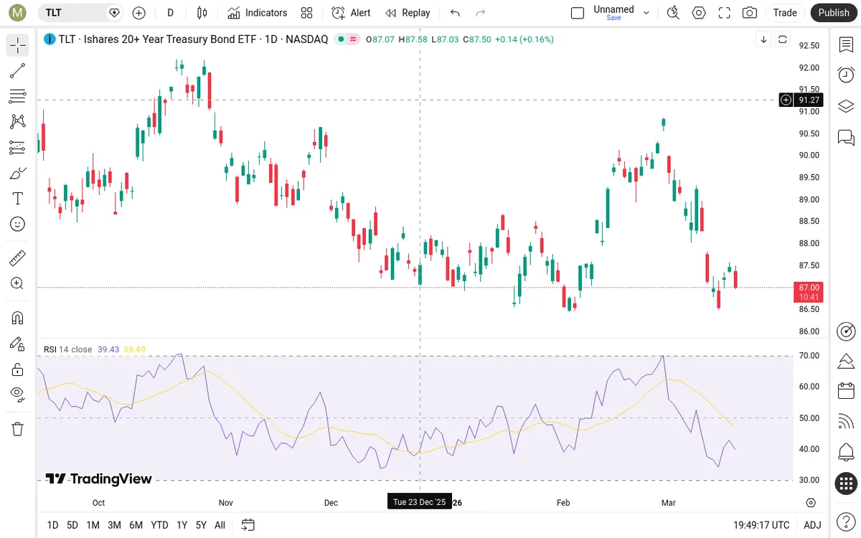Select the brush drawing tool
Screen dimensions: 861x538
tap(18, 173)
